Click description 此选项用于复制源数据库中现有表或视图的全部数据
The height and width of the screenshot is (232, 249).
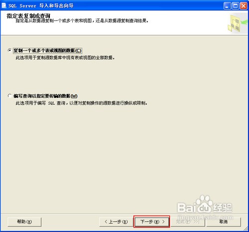tap(65, 58)
